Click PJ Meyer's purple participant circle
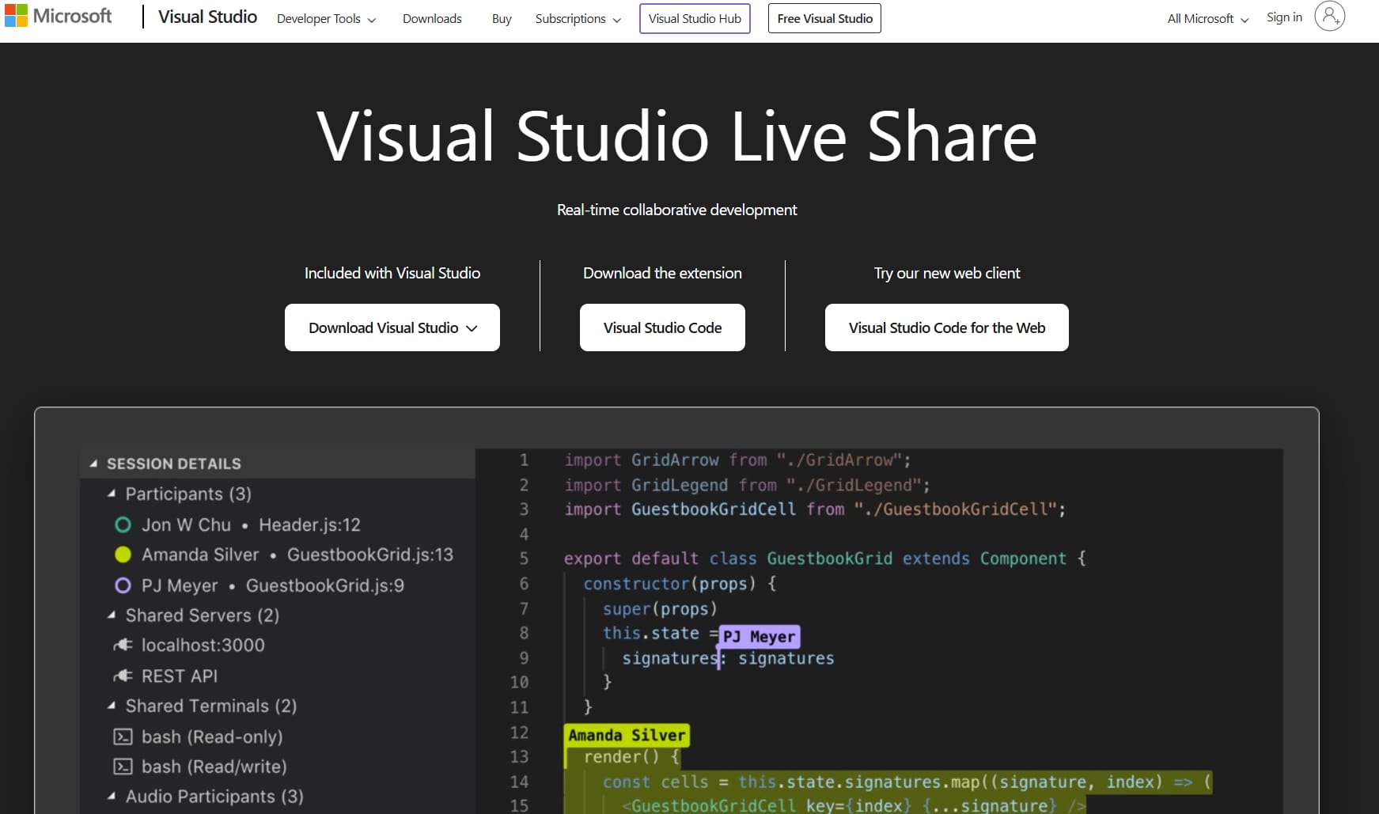The image size is (1379, 814). [123, 585]
